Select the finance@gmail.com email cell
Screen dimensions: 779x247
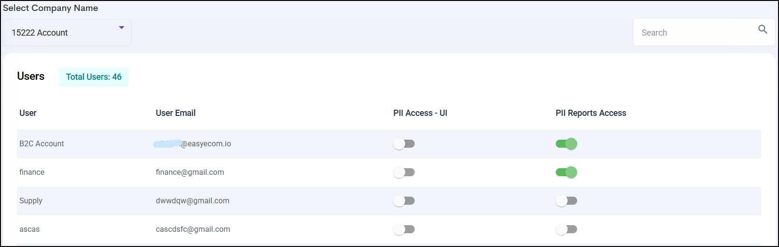click(x=190, y=172)
